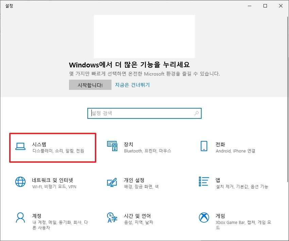Screen dimensions: 289x241
Task: Open the 시간 및 언어 icon
Action: [112, 218]
